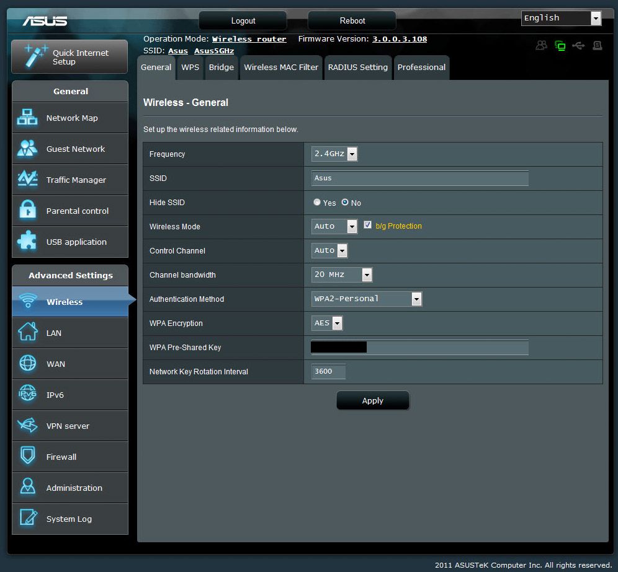Open Guest Network via its people icon

coord(27,149)
